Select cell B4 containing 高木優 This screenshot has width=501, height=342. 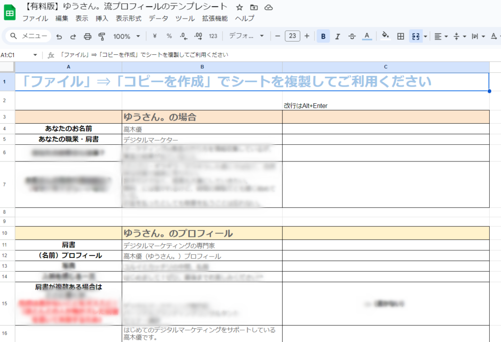[x=202, y=129]
